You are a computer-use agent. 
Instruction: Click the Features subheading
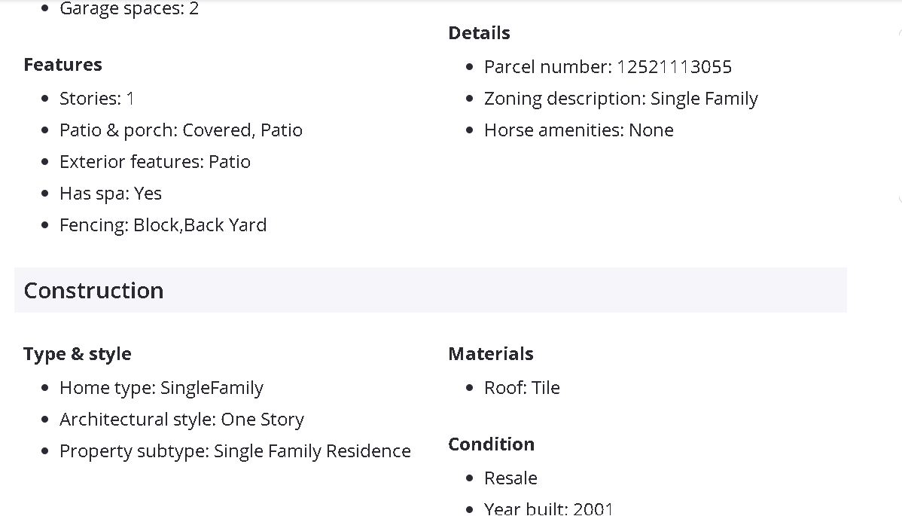coord(62,65)
